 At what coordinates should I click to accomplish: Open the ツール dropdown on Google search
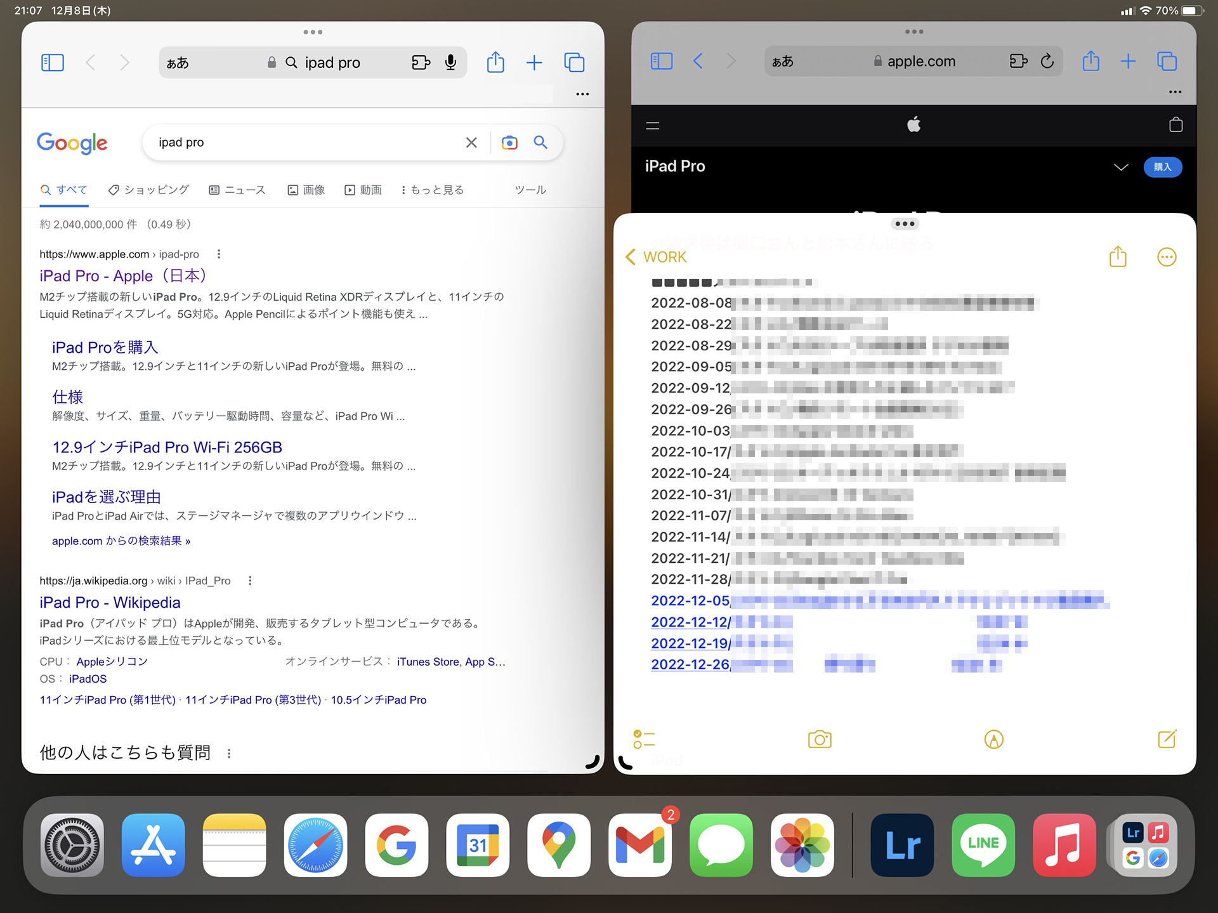(530, 190)
